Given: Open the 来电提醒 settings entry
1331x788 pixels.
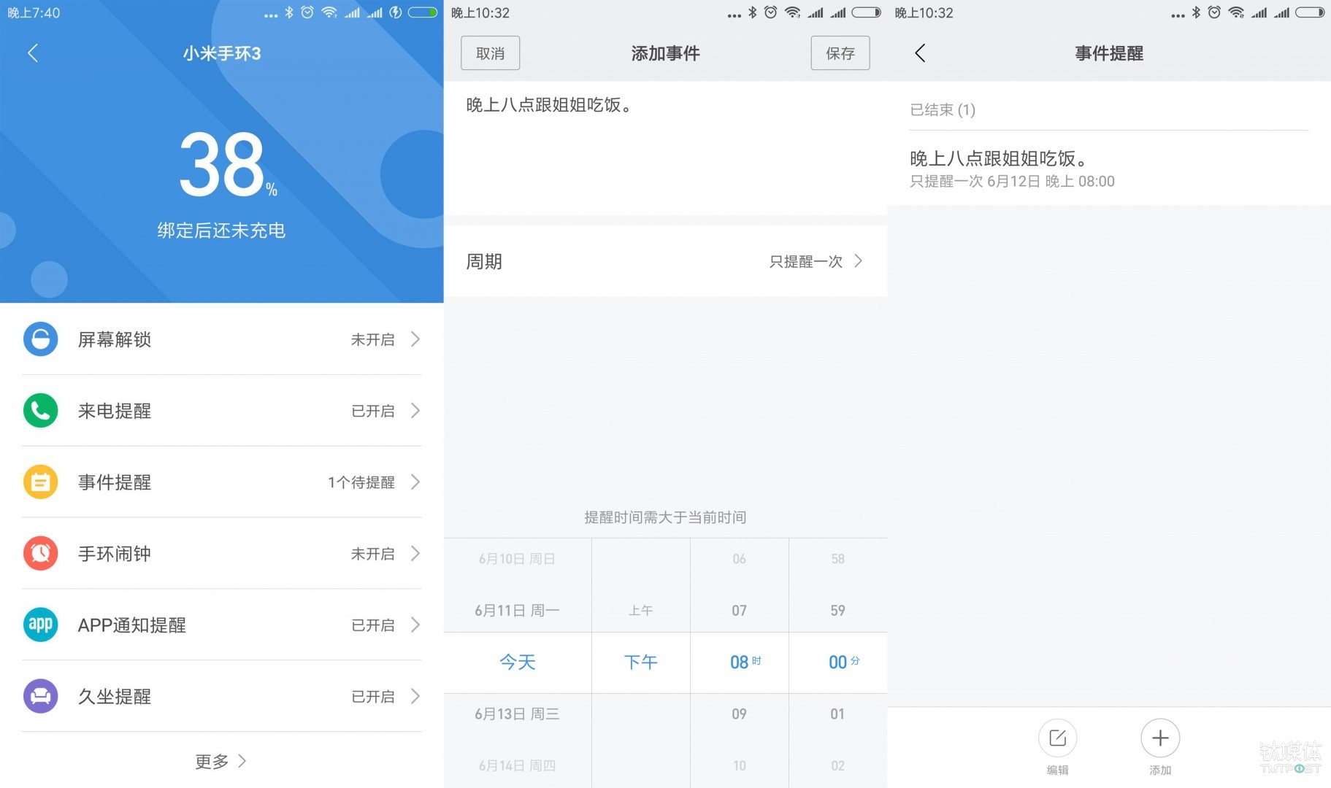Looking at the screenshot, I should pos(219,411).
